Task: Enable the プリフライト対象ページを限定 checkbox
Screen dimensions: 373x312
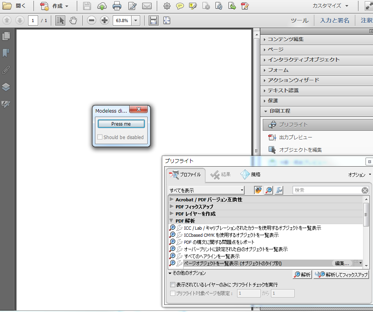Action: (173, 293)
